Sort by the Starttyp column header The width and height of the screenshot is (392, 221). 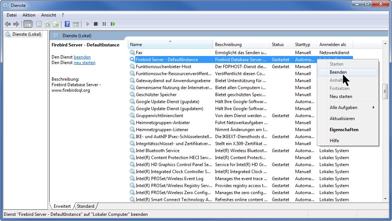pos(305,45)
